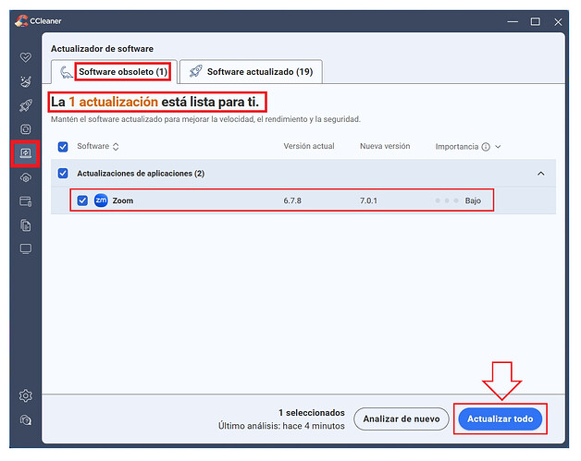Screen dimensions: 581x461
Task: Click the dinosaur icon on obsolete tab
Action: 67,72
